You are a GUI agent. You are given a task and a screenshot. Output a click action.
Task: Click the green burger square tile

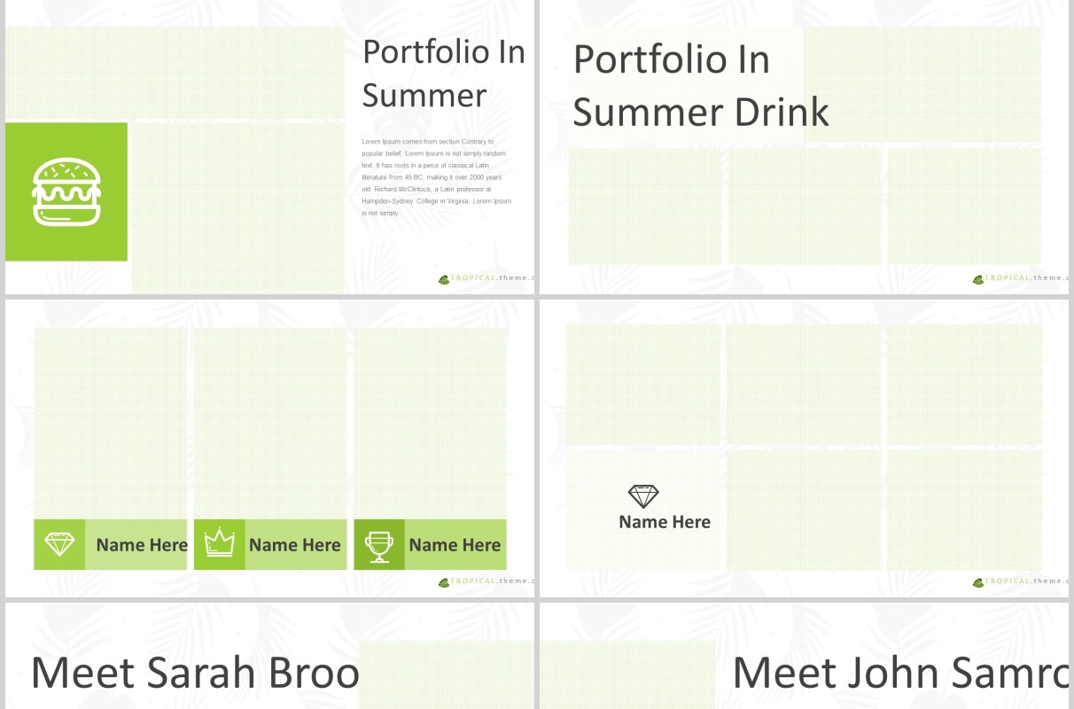point(66,191)
